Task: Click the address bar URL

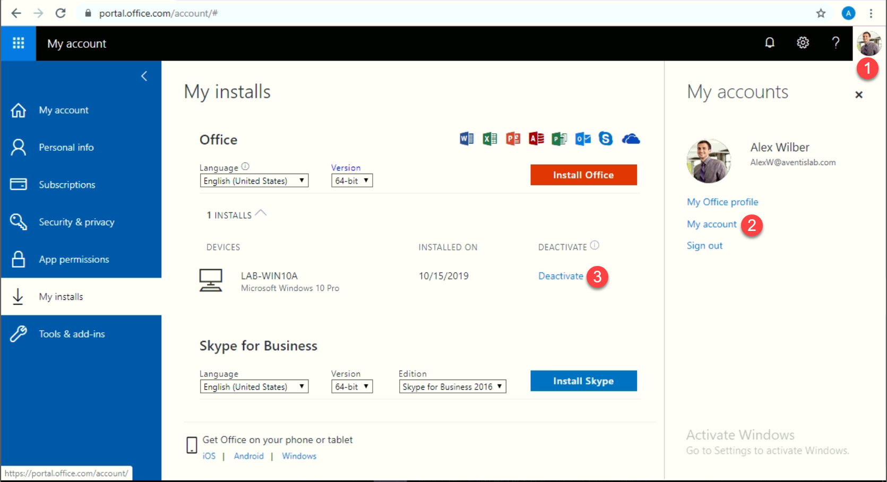Action: click(158, 13)
